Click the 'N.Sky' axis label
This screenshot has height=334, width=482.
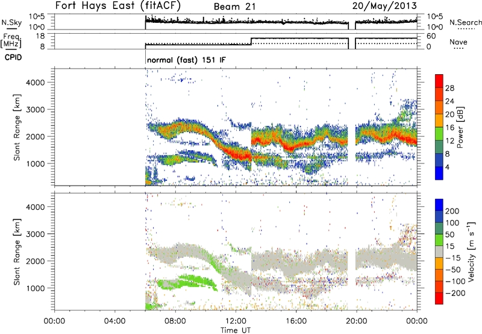point(11,22)
